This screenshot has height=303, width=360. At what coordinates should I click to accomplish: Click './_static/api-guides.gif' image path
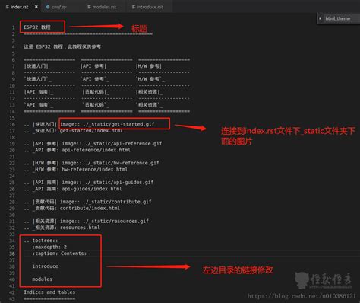pos(119,183)
